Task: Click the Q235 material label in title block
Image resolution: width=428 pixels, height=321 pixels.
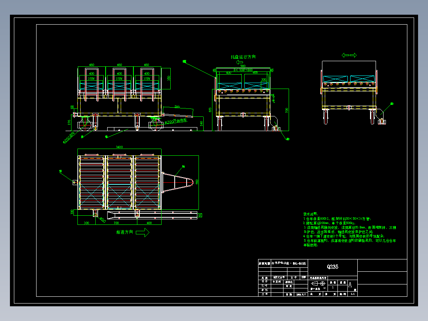Action: point(332,267)
